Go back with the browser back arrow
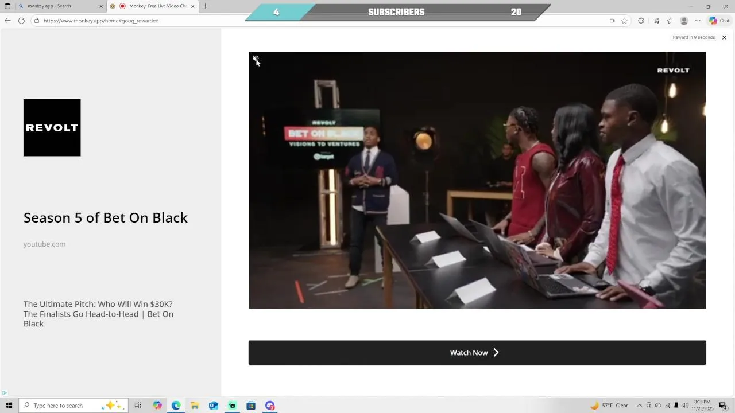The width and height of the screenshot is (735, 413). click(x=7, y=21)
